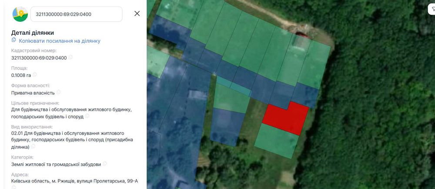
Task: Copy the 'Цільове призначення' text
Action: tap(87, 116)
